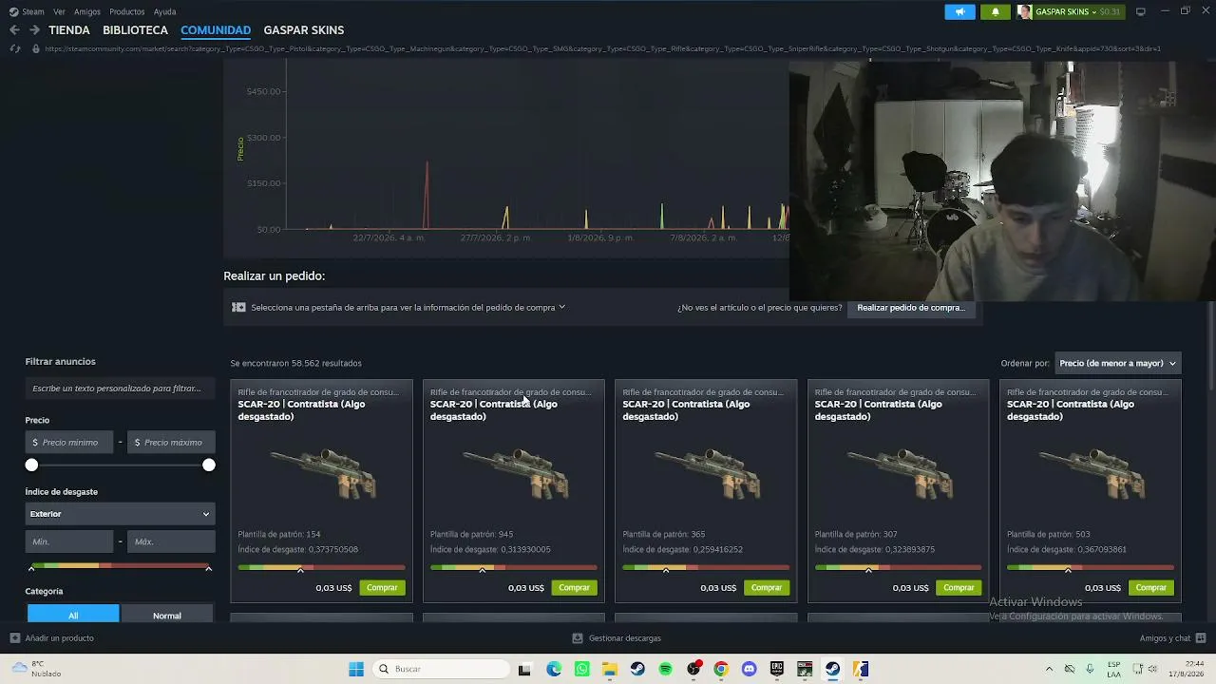
Task: Open Epic Games Launcher from the taskbar
Action: 777,669
